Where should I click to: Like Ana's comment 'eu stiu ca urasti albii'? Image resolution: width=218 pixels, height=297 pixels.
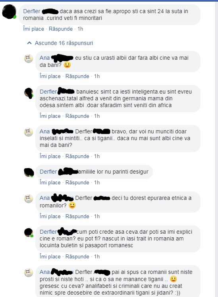[50, 76]
